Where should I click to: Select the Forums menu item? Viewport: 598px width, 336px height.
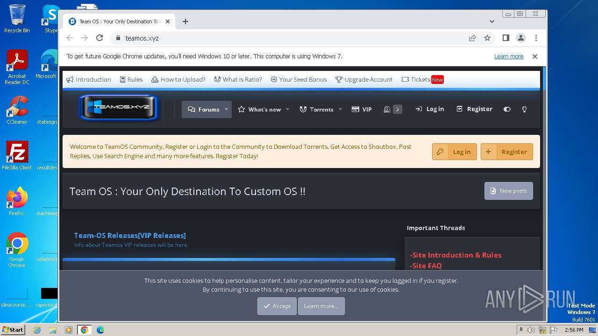point(203,109)
